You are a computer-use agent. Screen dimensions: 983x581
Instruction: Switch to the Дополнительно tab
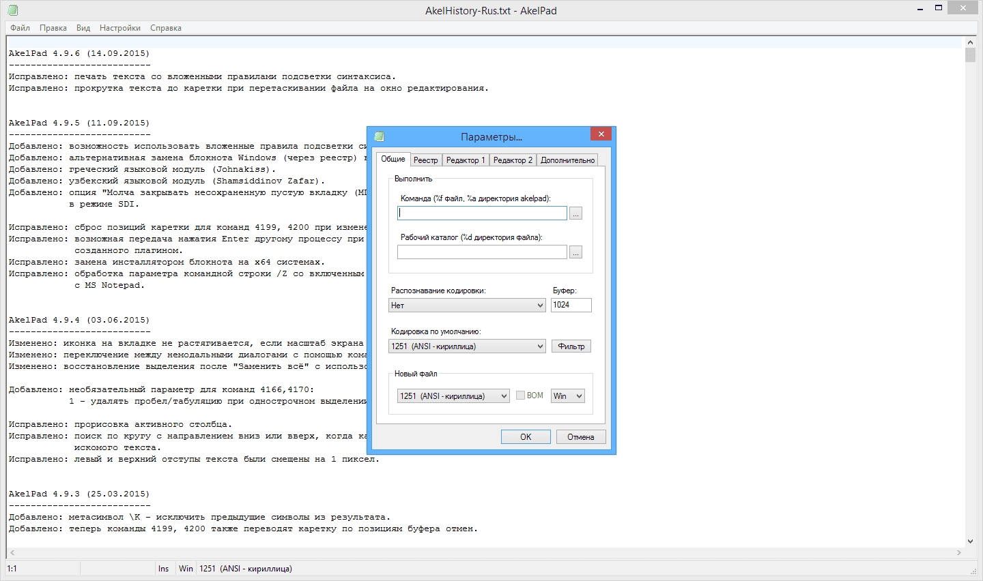click(x=567, y=160)
